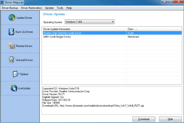Maximize the Driver Magician window
The width and height of the screenshot is (184, 123).
[170, 2]
